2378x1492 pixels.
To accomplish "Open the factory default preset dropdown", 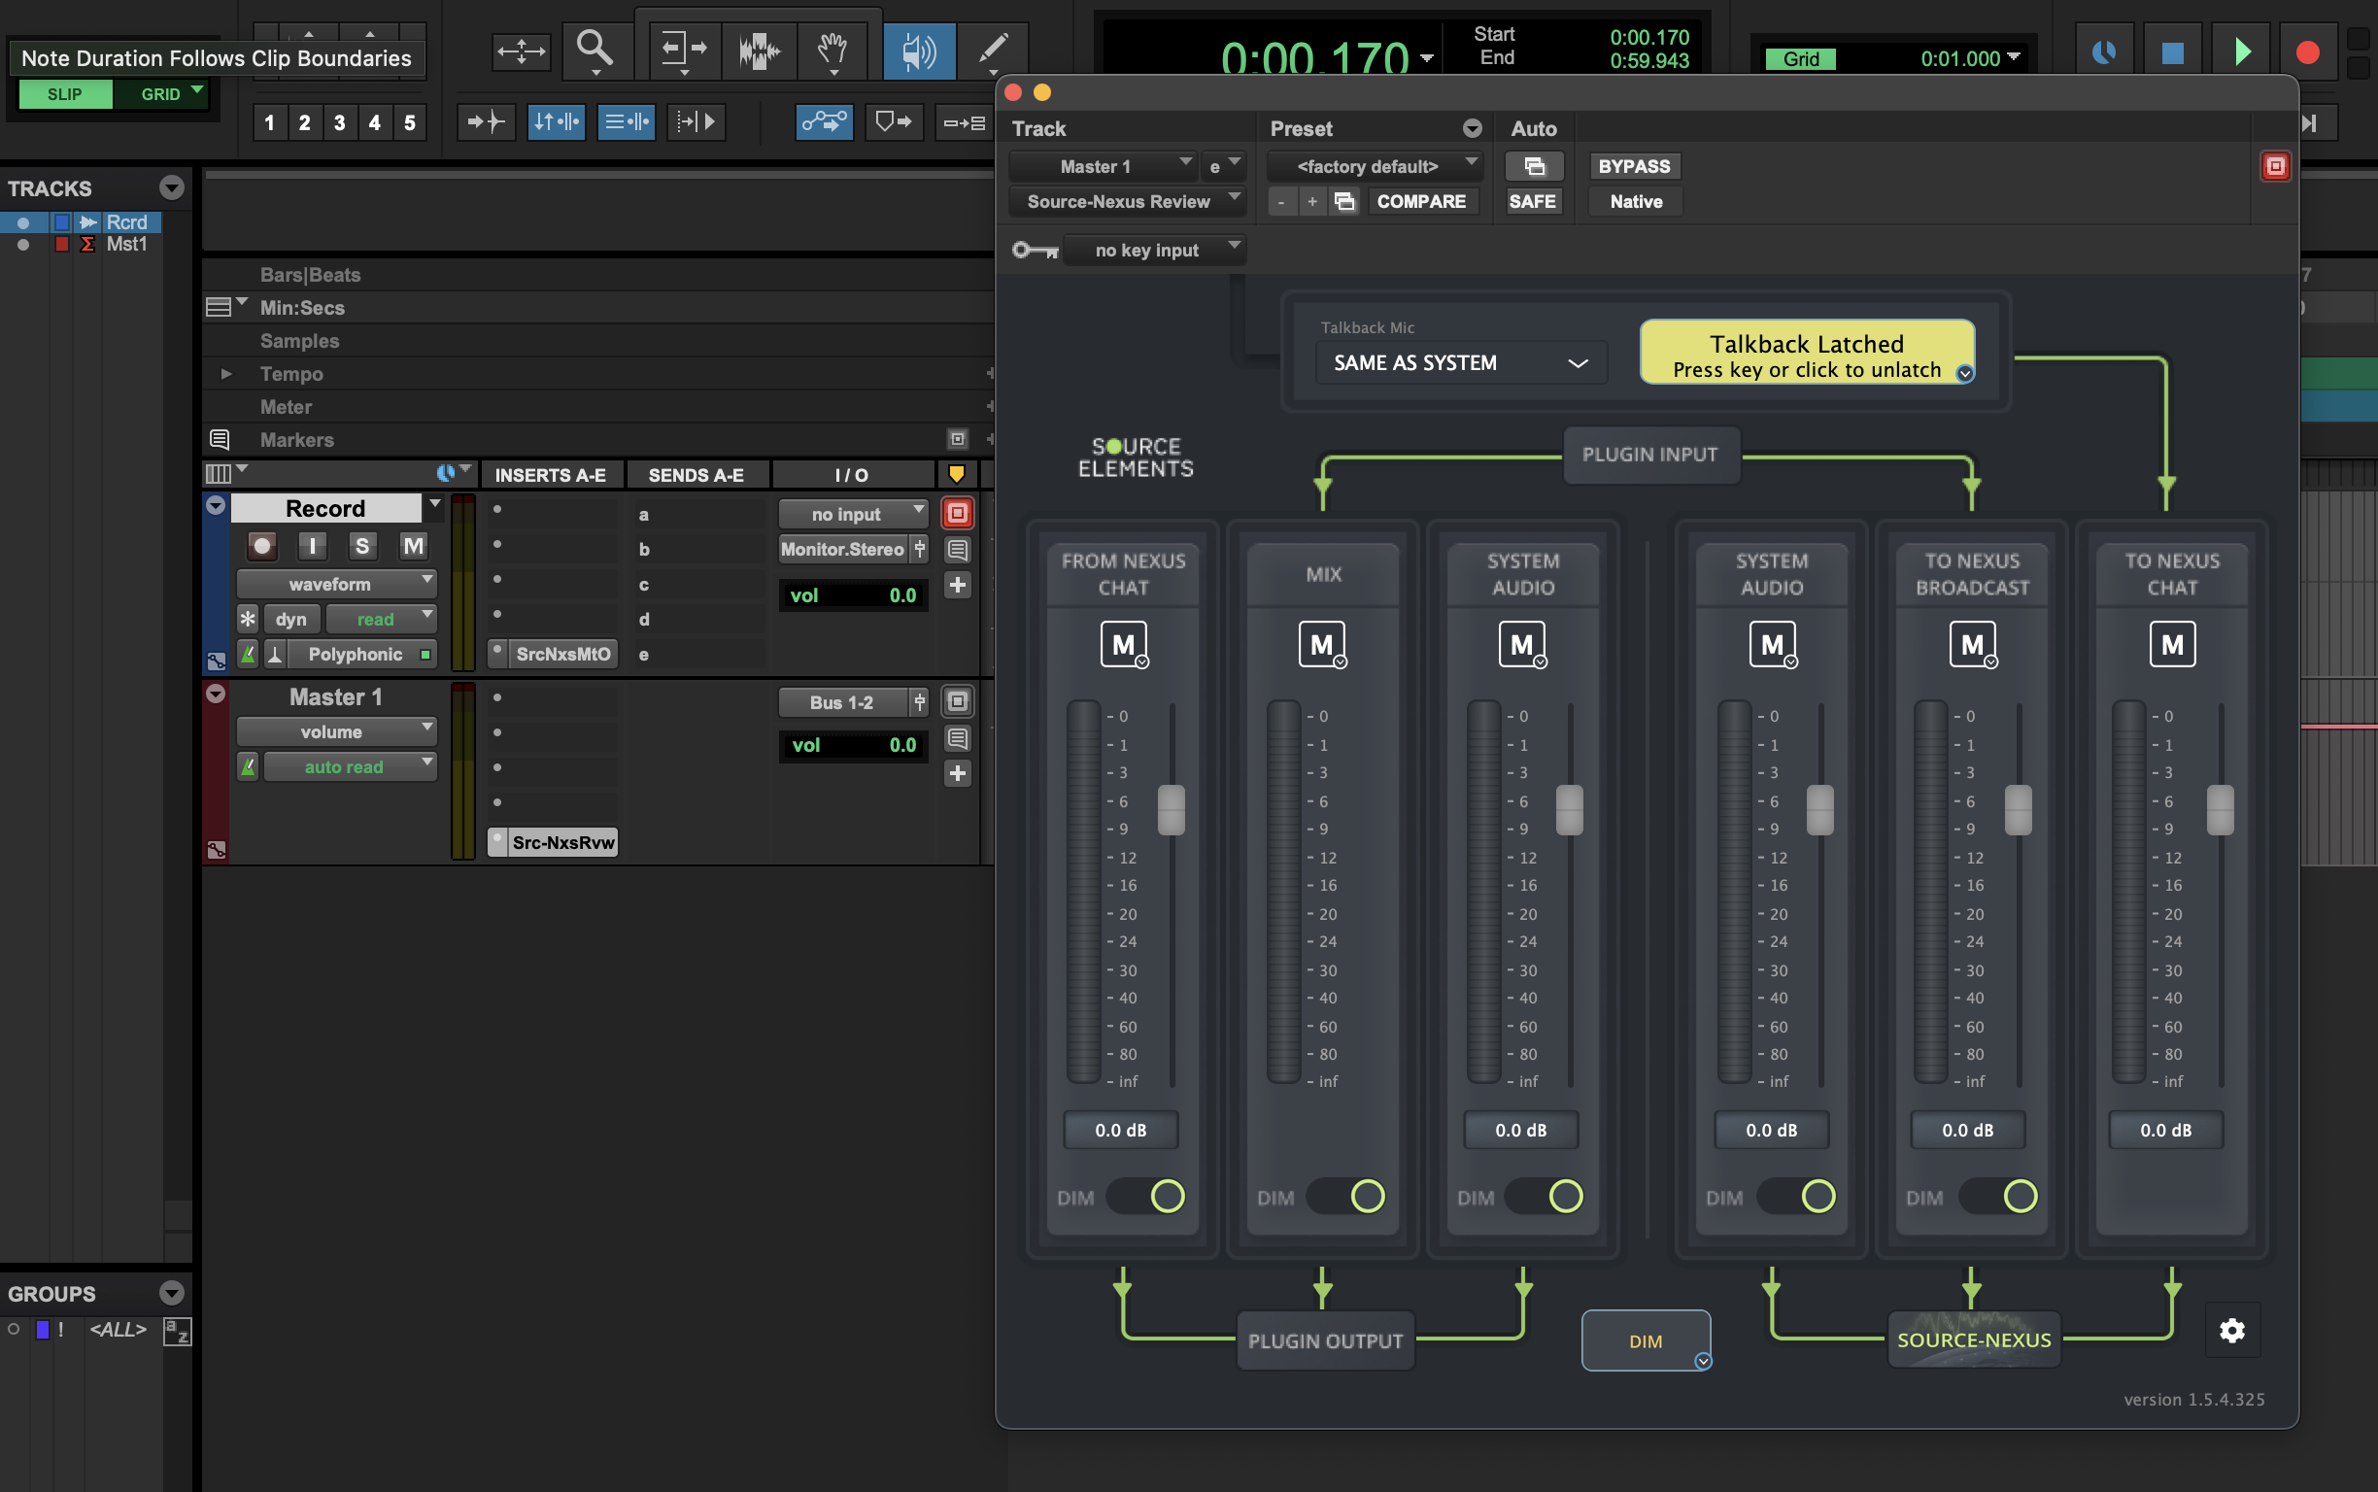I will [x=1374, y=166].
